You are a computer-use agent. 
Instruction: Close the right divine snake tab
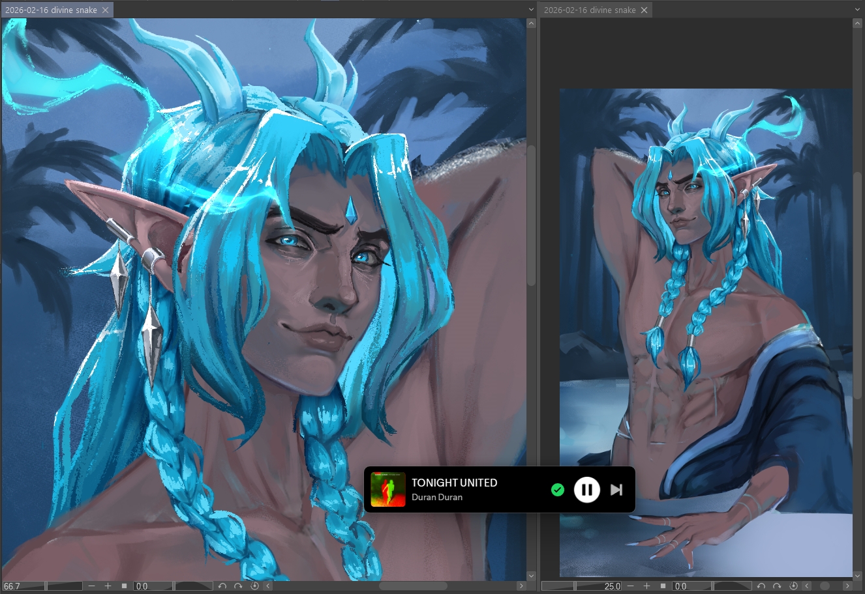pos(645,10)
